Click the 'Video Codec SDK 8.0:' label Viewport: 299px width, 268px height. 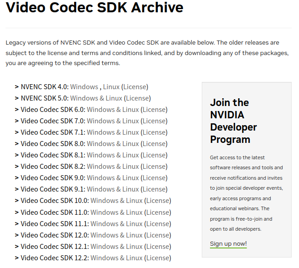click(x=53, y=144)
